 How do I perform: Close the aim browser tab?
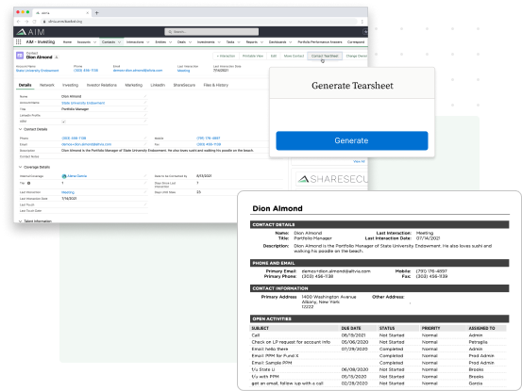(87, 12)
